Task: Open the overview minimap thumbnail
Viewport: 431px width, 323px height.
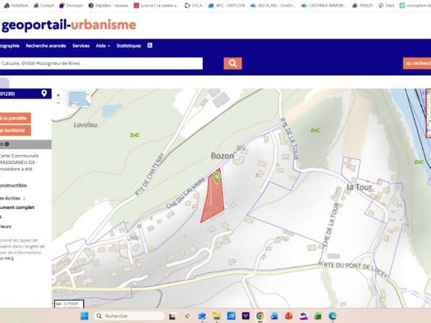Action: click(x=80, y=99)
